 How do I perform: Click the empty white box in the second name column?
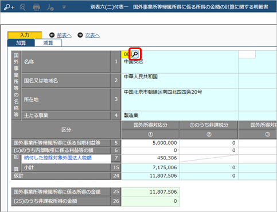click(247, 54)
